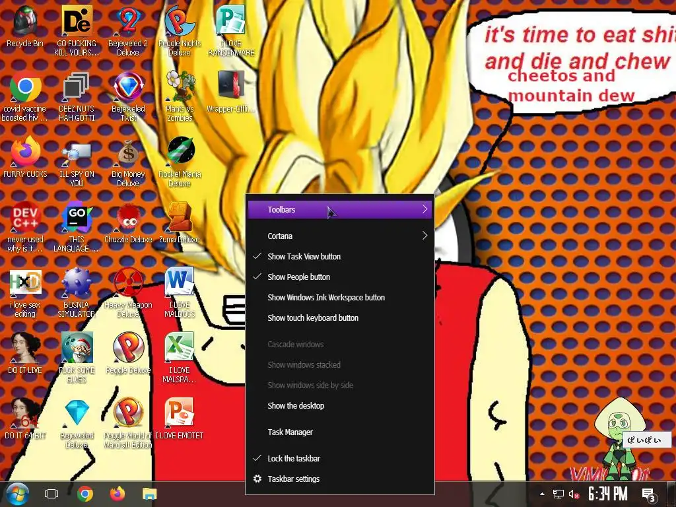Open the muted volume tray icon
Screen dimensions: 676x507
[x=574, y=494]
